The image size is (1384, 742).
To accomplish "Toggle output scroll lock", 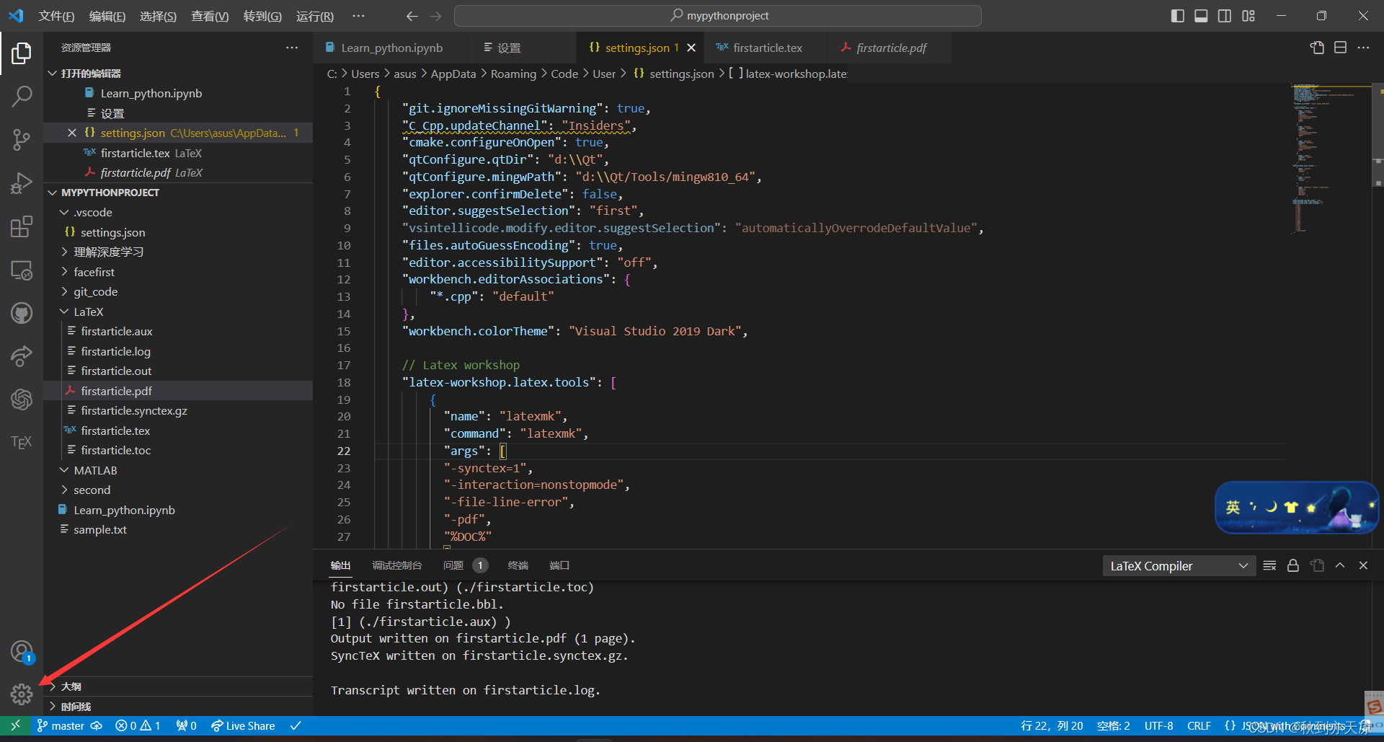I will pyautogui.click(x=1293, y=566).
